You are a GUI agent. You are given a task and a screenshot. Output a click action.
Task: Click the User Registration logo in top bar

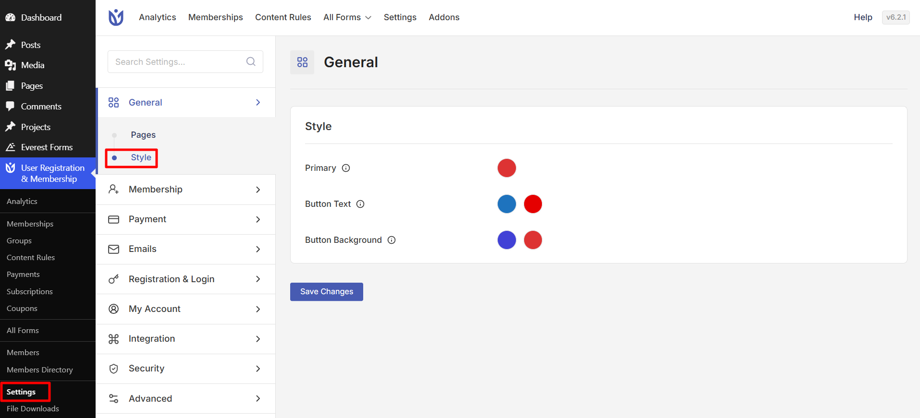[x=116, y=17]
